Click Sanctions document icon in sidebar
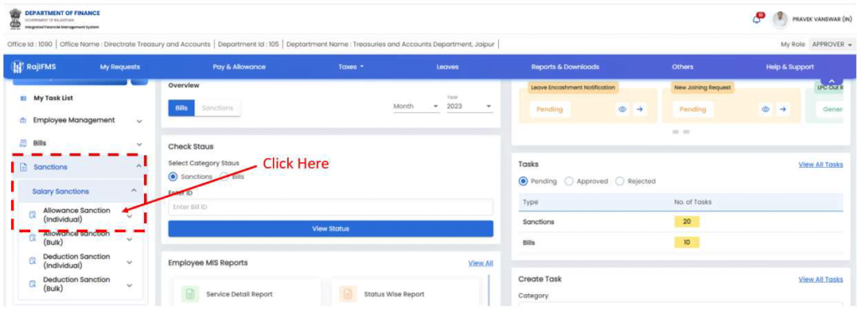Image resolution: width=857 pixels, height=310 pixels. (x=23, y=167)
